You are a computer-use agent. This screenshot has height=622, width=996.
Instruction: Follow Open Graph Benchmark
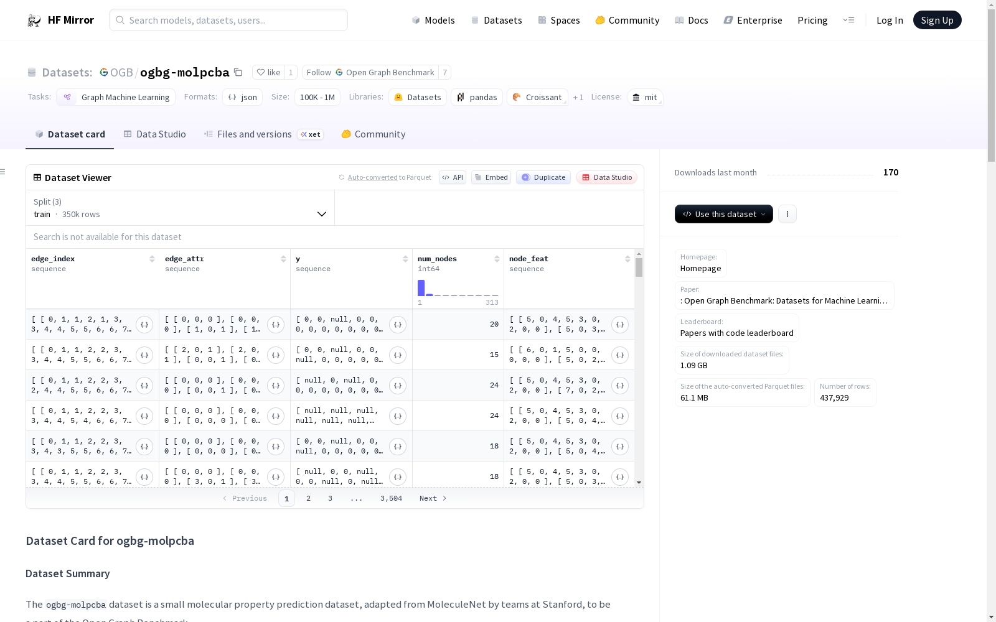pos(370,72)
